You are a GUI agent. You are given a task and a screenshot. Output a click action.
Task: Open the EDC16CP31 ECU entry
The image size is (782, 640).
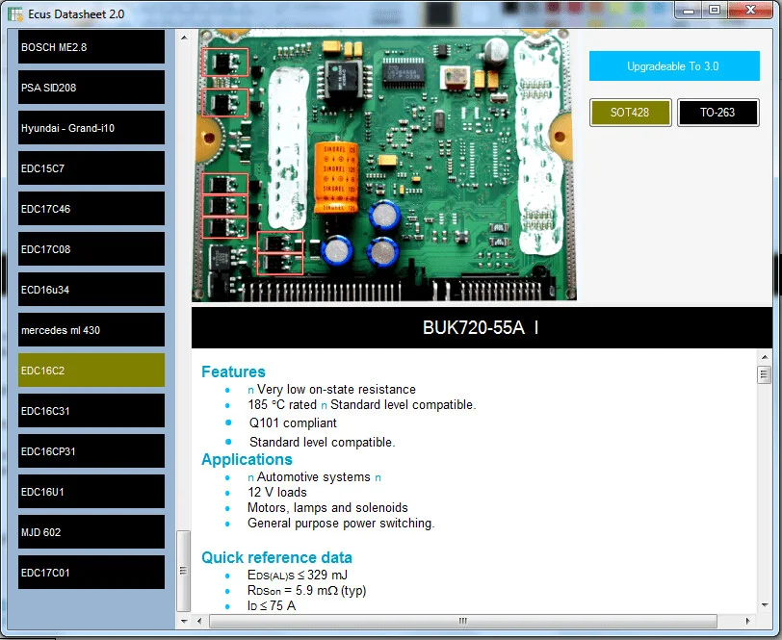click(x=91, y=451)
